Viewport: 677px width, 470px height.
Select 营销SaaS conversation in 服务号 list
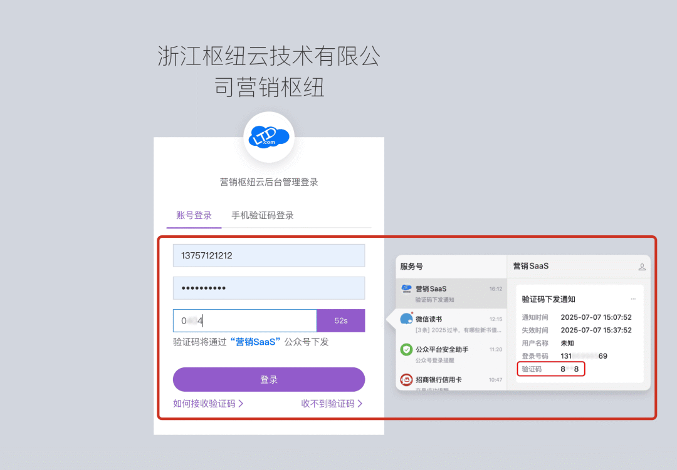pos(451,294)
